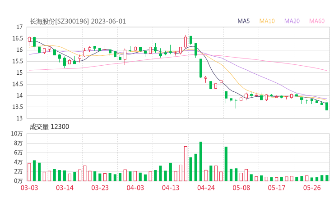Click the 成交量 12300 volume label
The height and width of the screenshot is (198, 334).
[x=49, y=127]
